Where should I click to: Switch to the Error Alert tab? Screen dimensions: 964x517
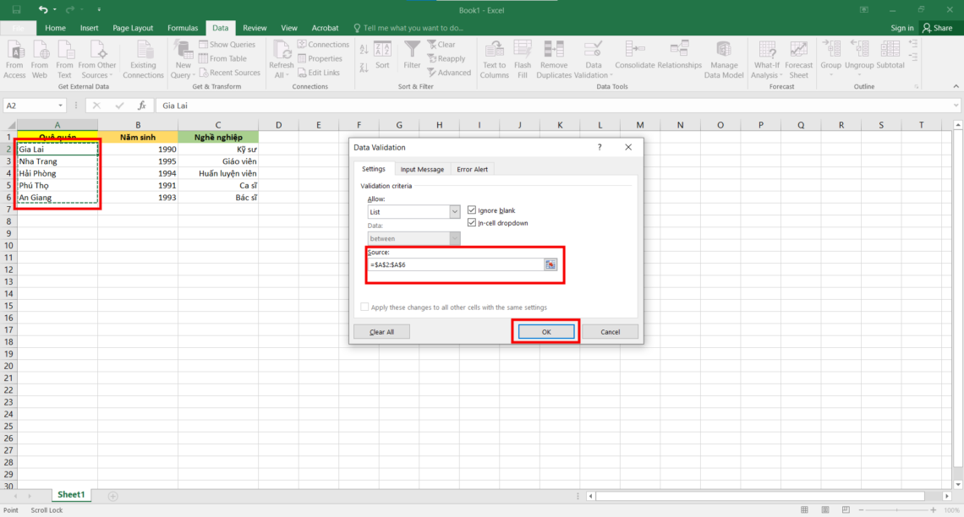coord(472,169)
